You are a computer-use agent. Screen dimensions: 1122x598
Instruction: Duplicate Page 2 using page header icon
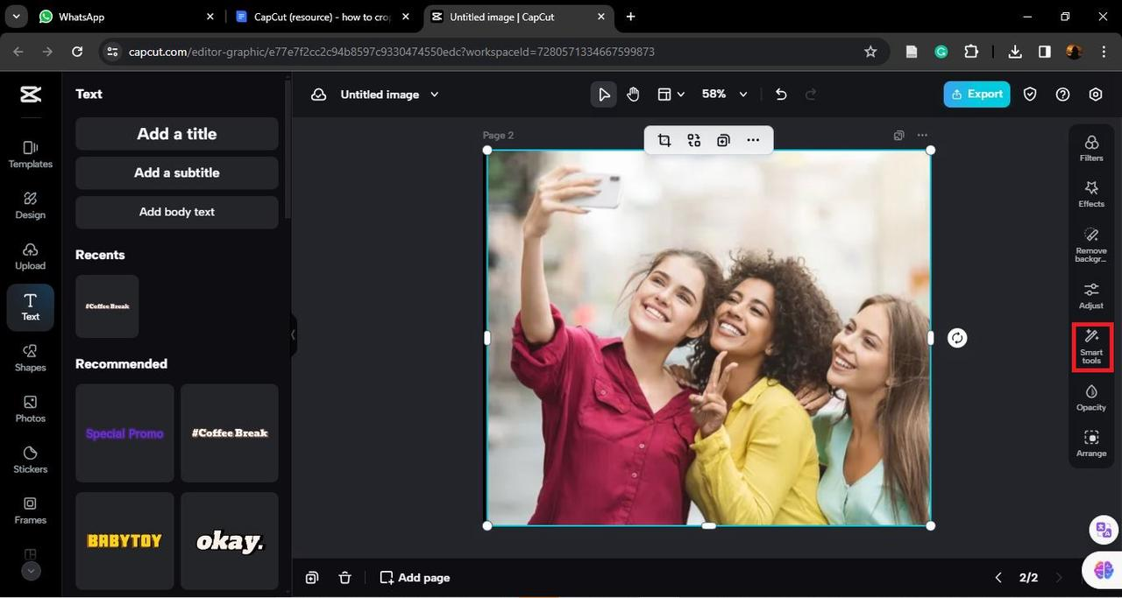(898, 136)
